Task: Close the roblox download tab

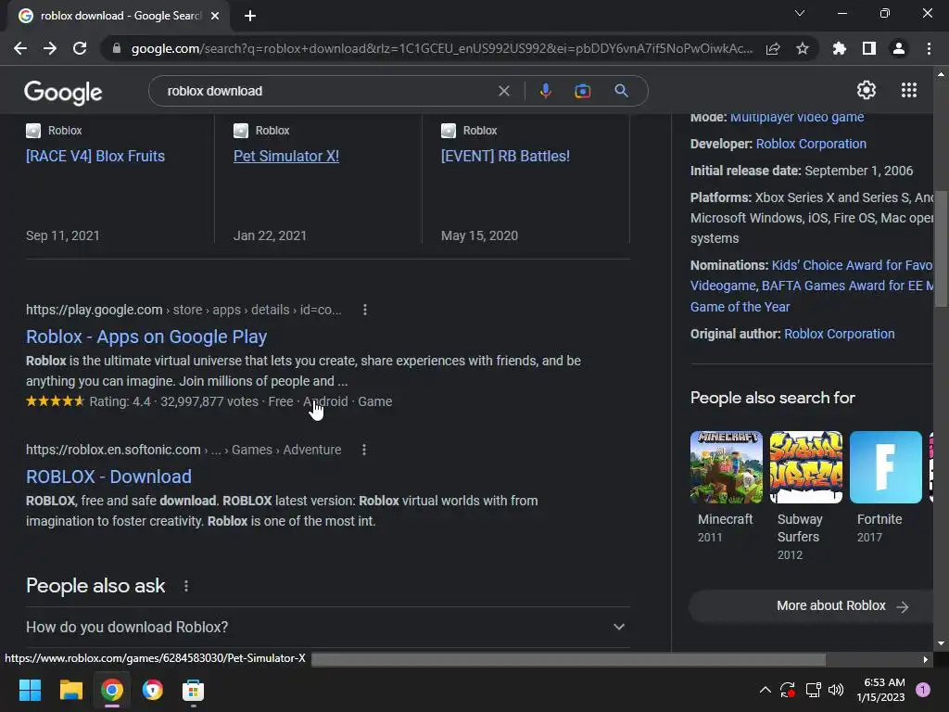Action: pyautogui.click(x=215, y=16)
